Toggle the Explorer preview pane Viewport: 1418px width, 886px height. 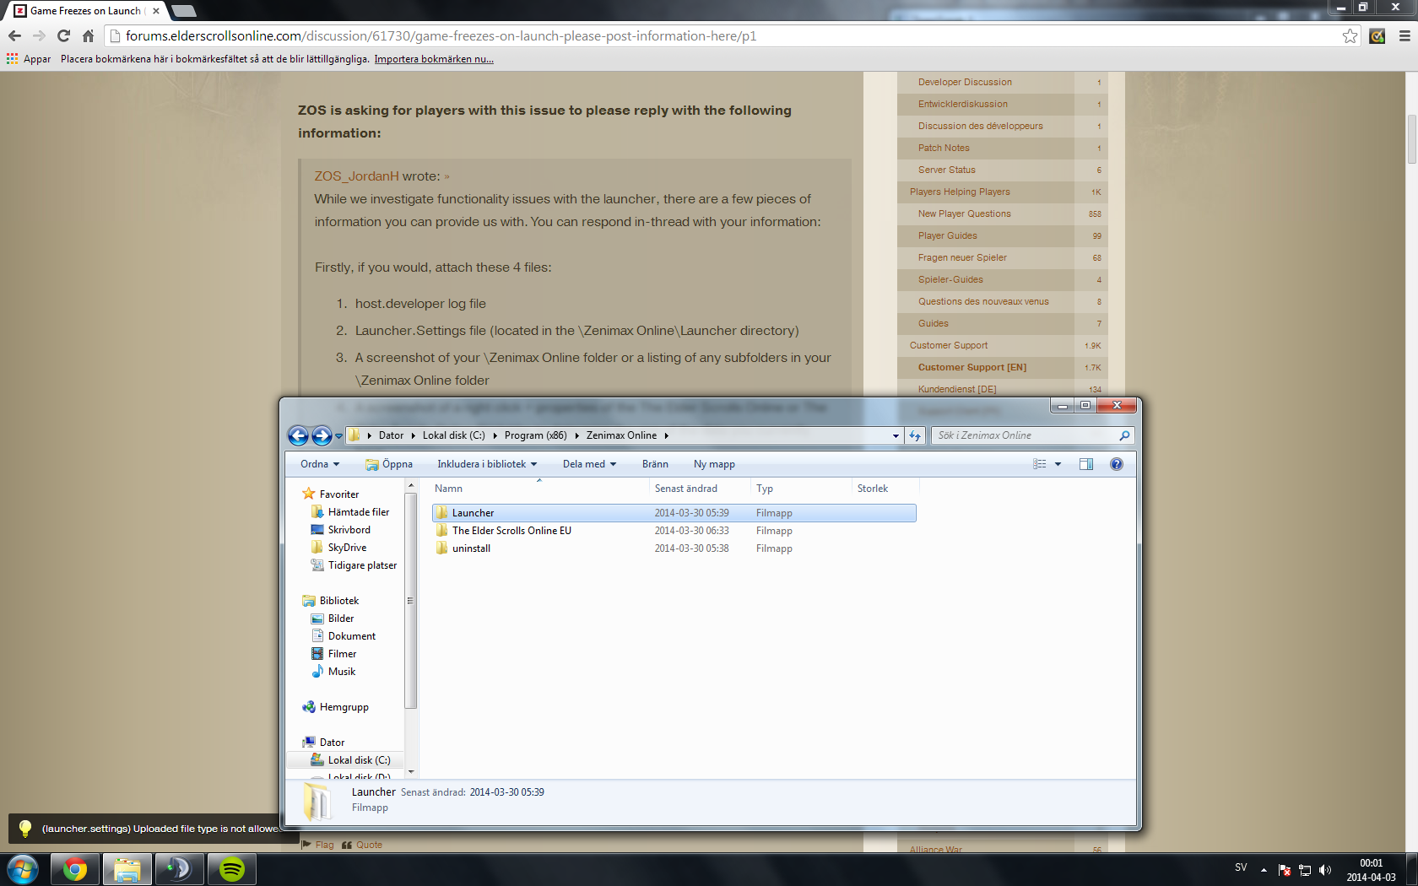(1086, 464)
